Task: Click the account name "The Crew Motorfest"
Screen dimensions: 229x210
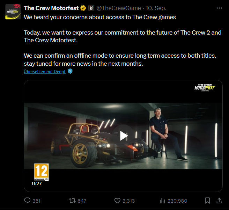Action: pyautogui.click(x=51, y=8)
